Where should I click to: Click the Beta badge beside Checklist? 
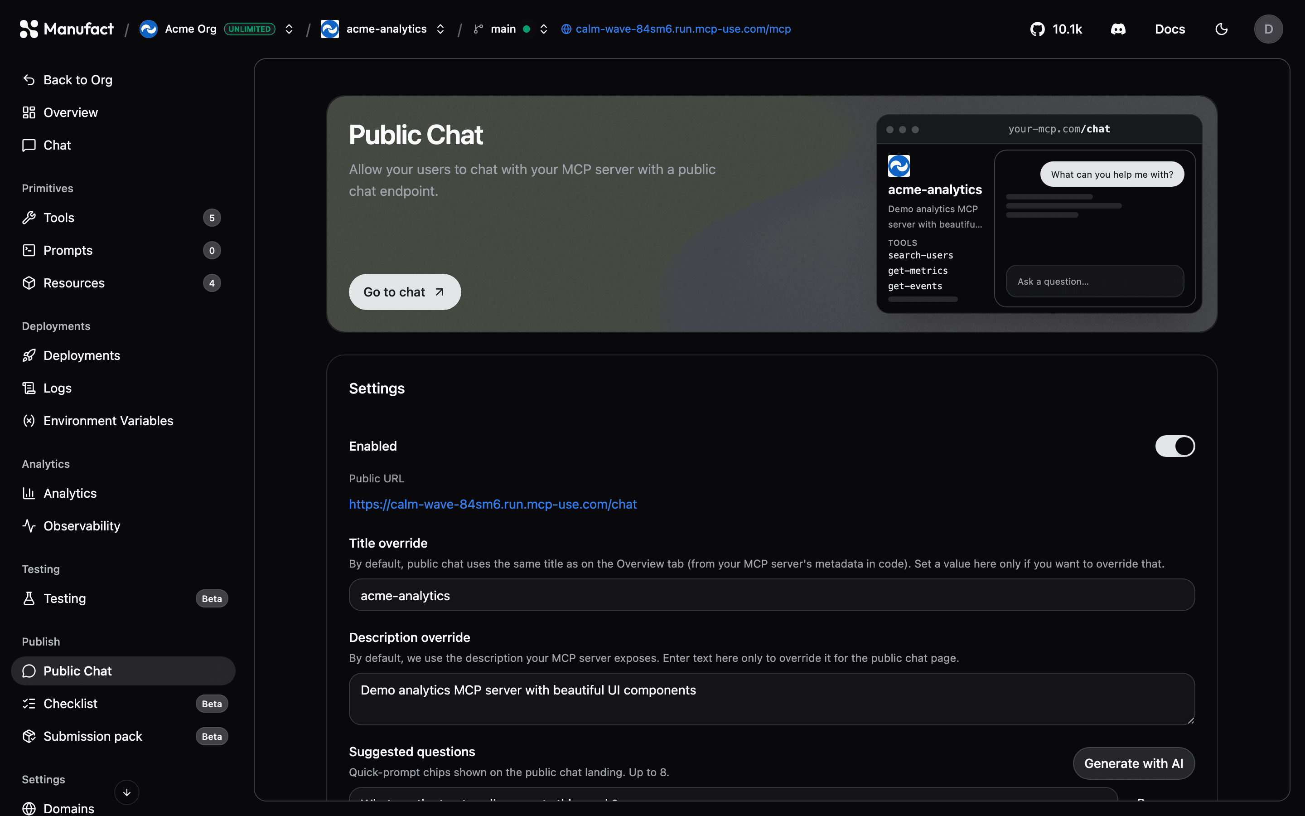pos(212,704)
